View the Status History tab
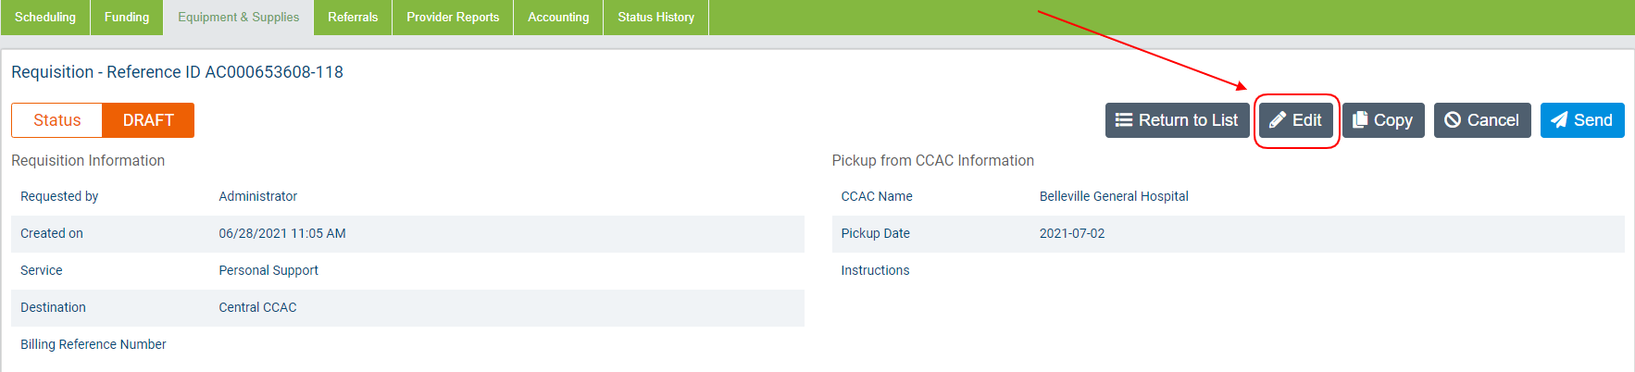 click(x=656, y=18)
